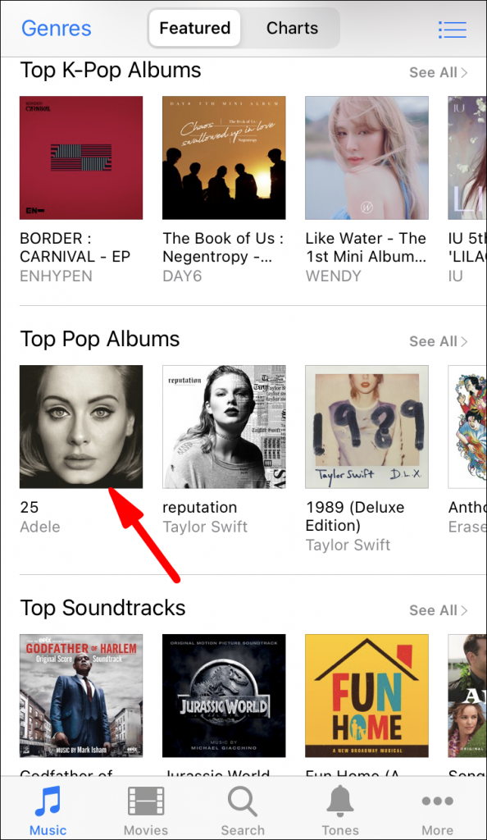The width and height of the screenshot is (487, 840).
Task: Open the album 25 by Adele
Action: pyautogui.click(x=81, y=426)
